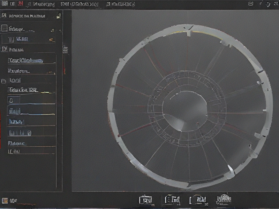Click the lined document icon in left panel
279x209 pixels.
tap(4, 28)
